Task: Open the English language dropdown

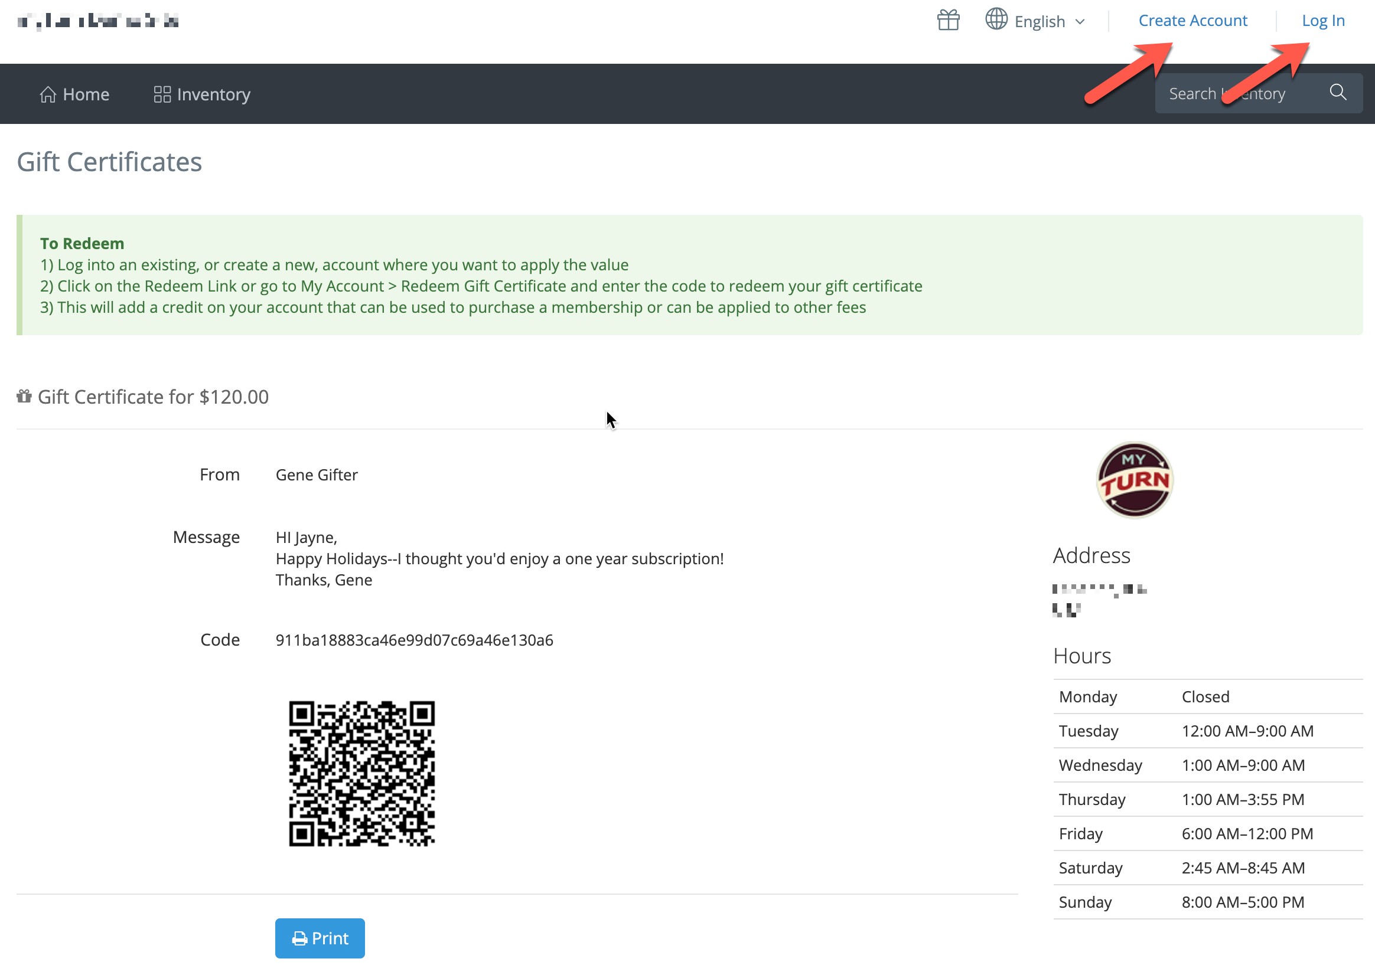Action: coord(1050,22)
